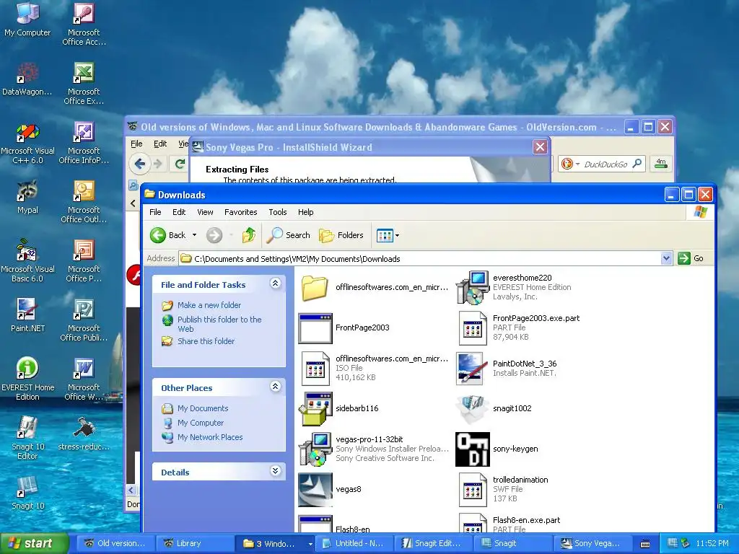Screen dimensions: 739x554
Task: Open EVEREST Home Edition desktop shortcut
Action: coord(27,379)
